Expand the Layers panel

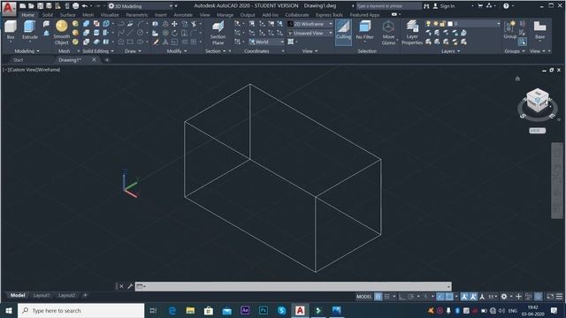450,51
